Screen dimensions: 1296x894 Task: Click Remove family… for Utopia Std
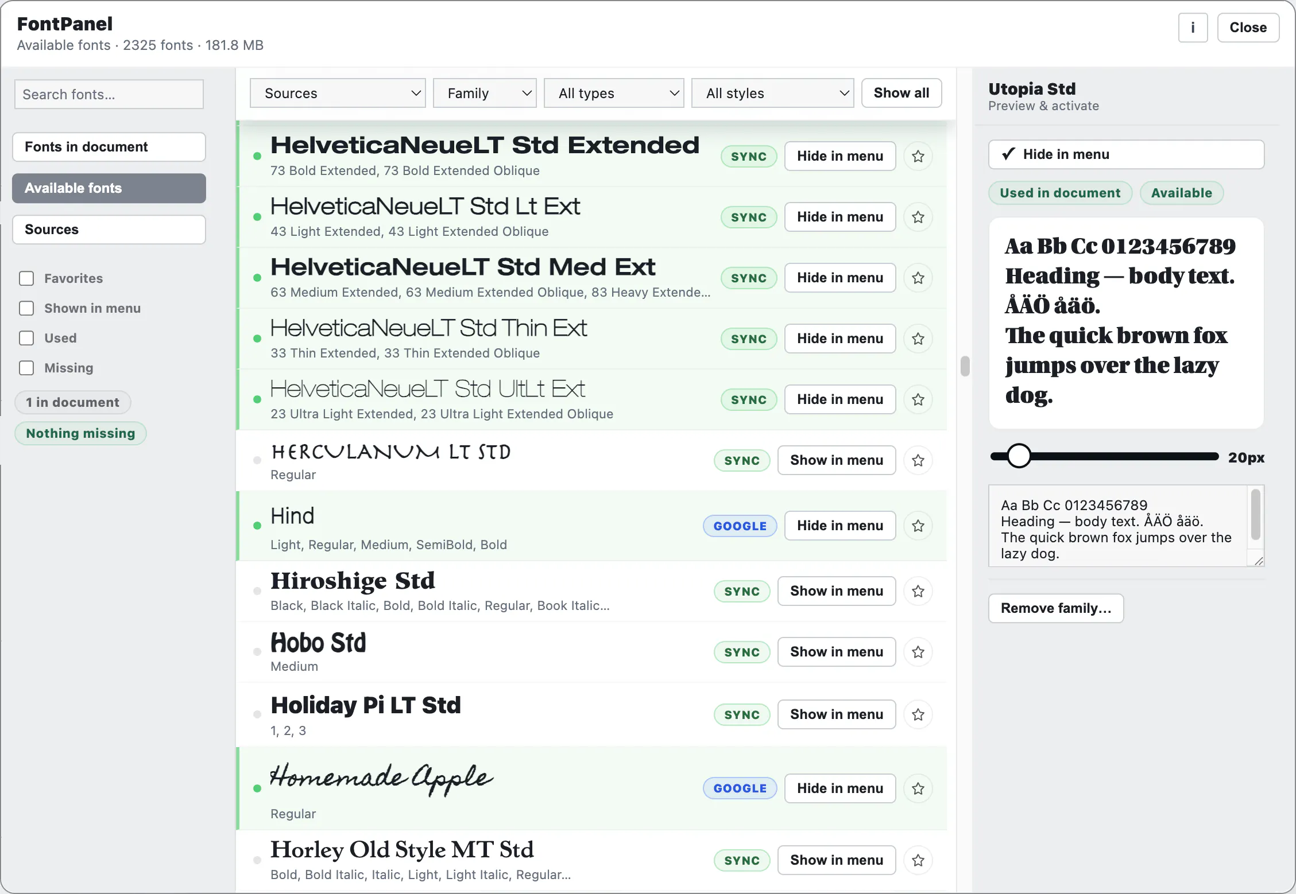tap(1056, 608)
